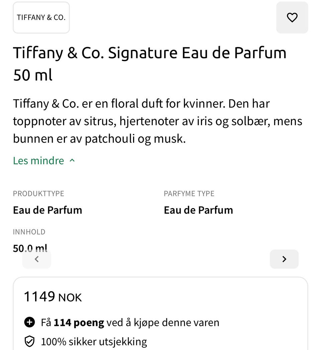Click the bold '114 poeng' text

(79, 323)
